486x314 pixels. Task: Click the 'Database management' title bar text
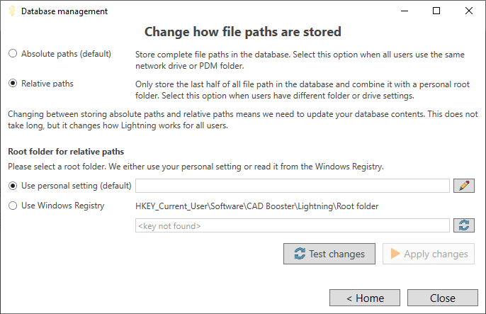pos(64,11)
